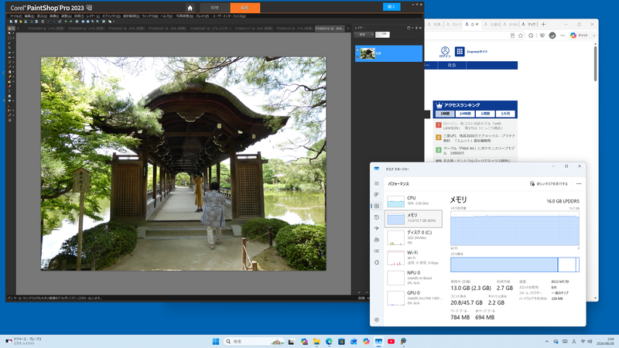Viewport: 619px width, 348px height.
Task: Click the Edge profile avatar icon
Action: pos(552,36)
